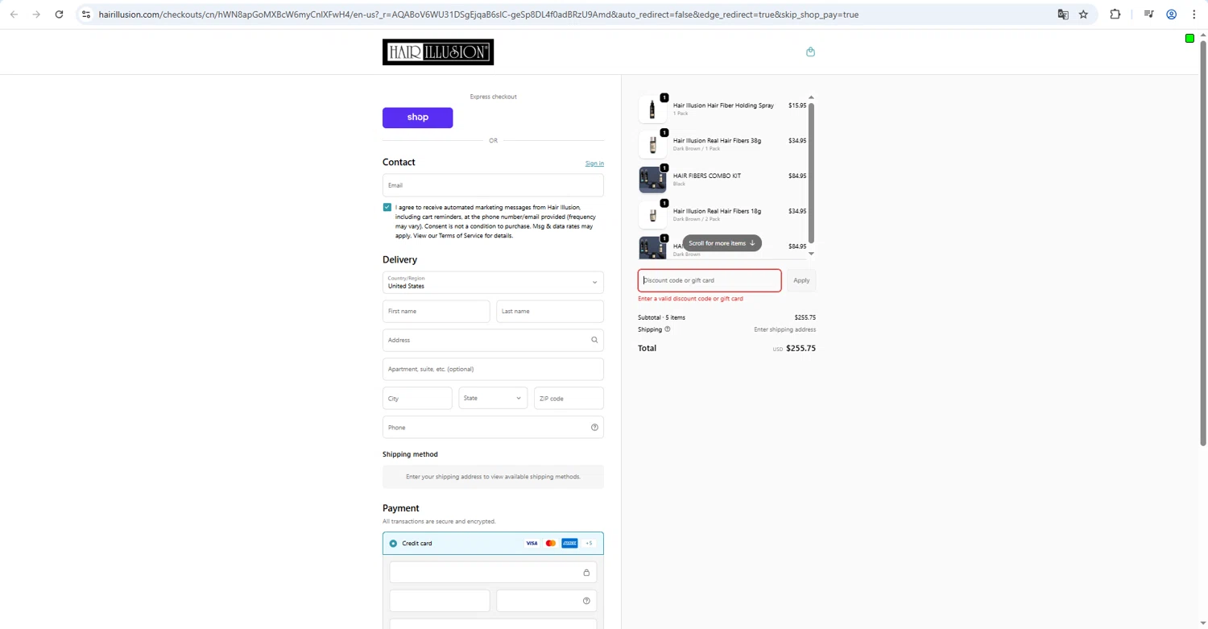Image resolution: width=1208 pixels, height=629 pixels.
Task: Click Real Hair Fibers 38g thumbnail
Action: point(652,145)
